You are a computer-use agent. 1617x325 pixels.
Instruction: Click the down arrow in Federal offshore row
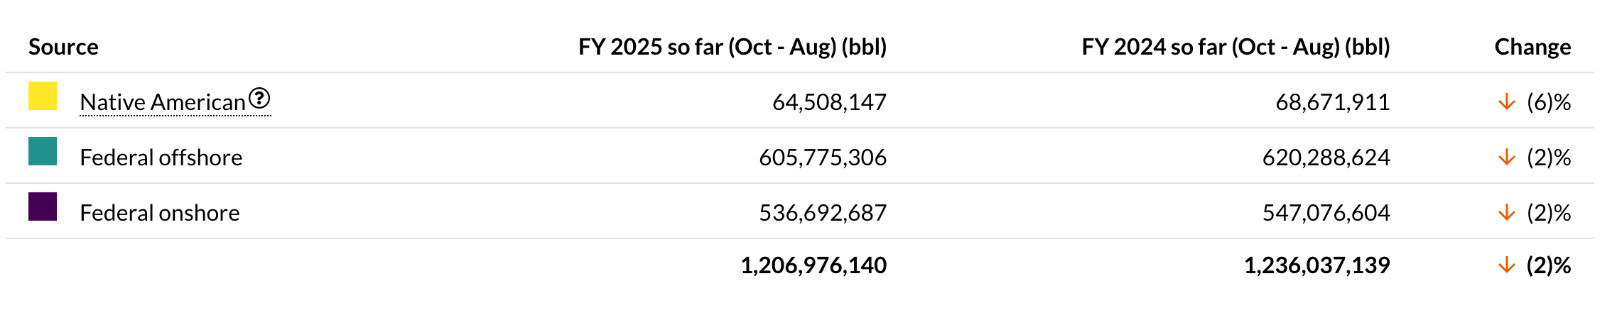point(1506,158)
